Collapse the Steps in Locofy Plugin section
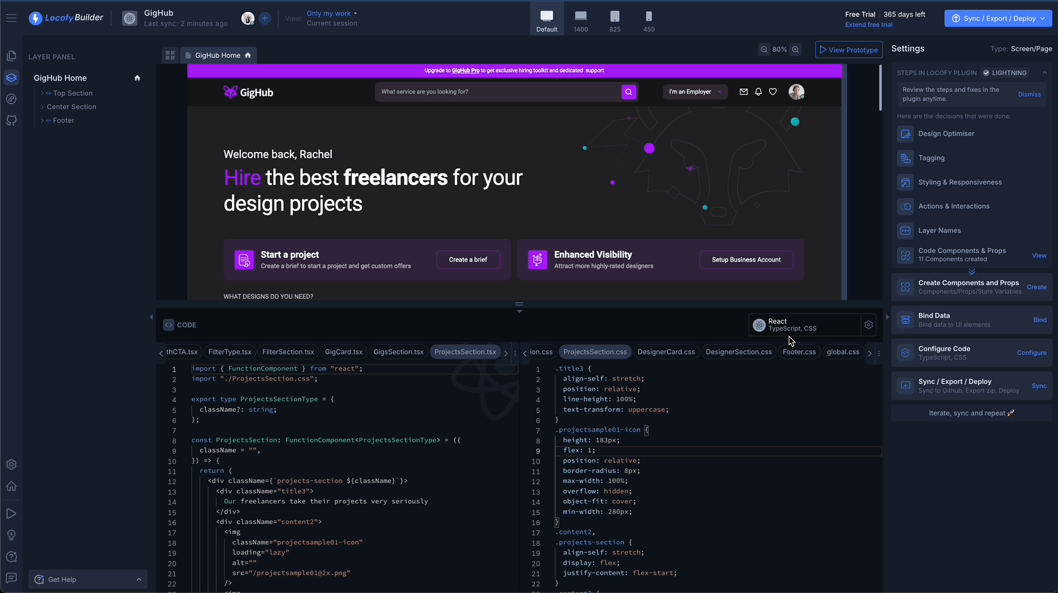The height and width of the screenshot is (593, 1058). [1044, 73]
